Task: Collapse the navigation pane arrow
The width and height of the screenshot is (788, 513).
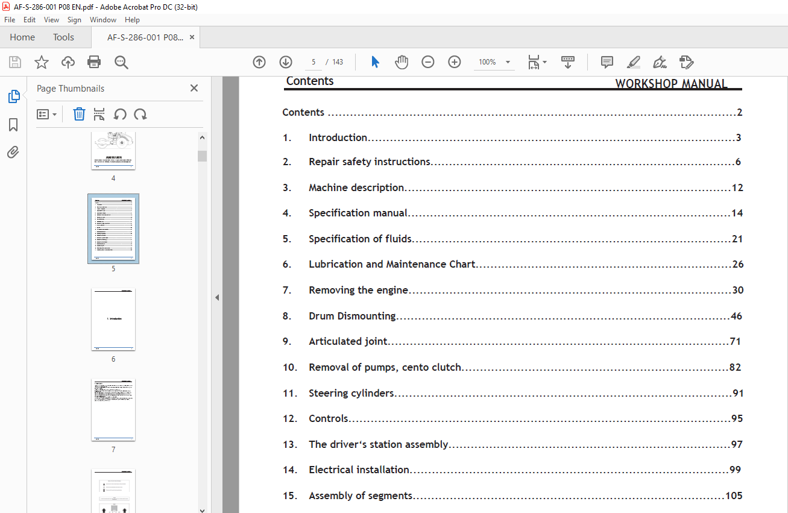Action: point(217,297)
